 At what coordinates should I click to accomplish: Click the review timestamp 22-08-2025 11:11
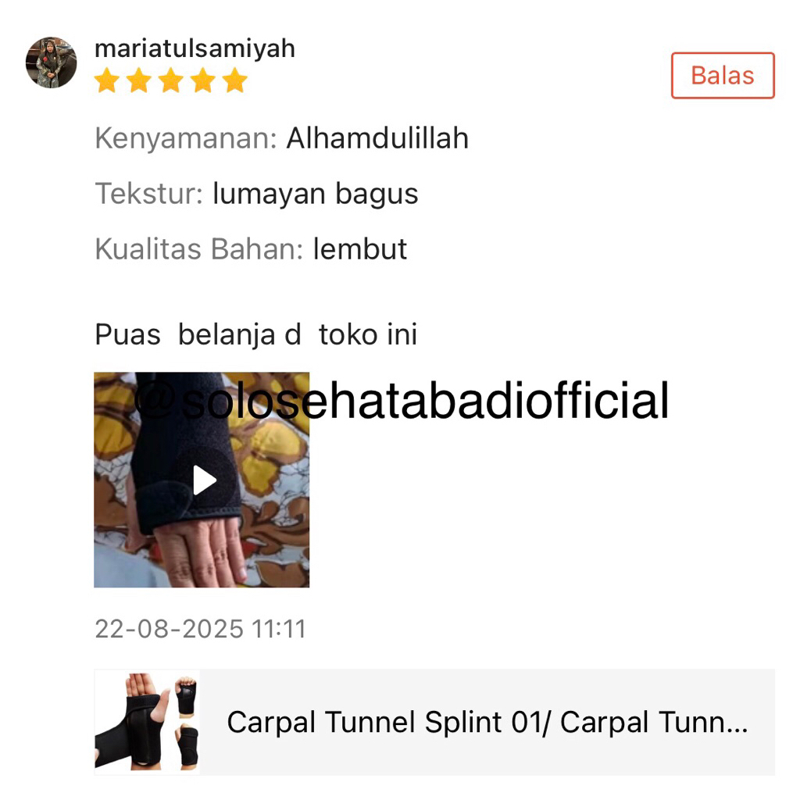pyautogui.click(x=201, y=629)
